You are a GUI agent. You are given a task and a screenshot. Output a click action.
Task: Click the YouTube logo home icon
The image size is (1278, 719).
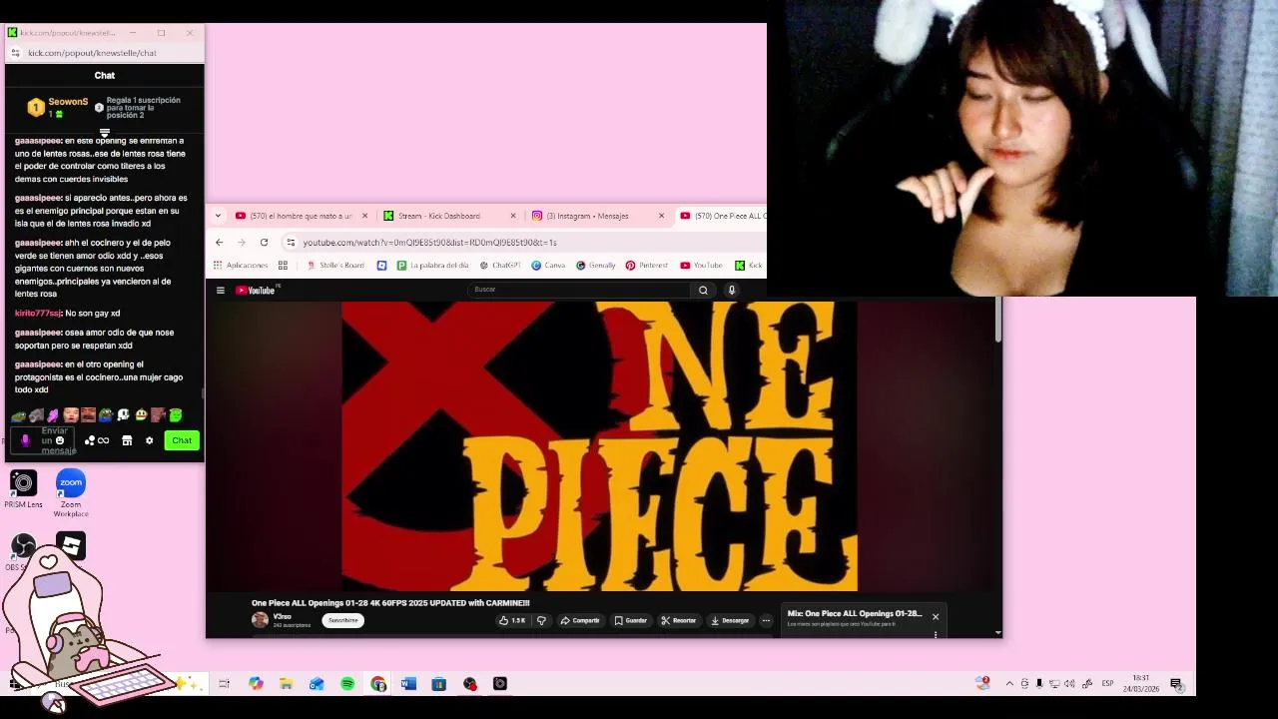[255, 290]
